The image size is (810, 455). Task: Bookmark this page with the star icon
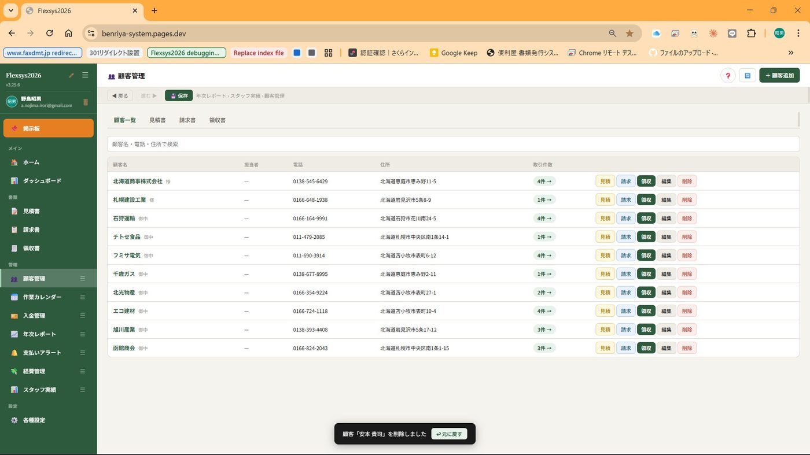tap(629, 34)
